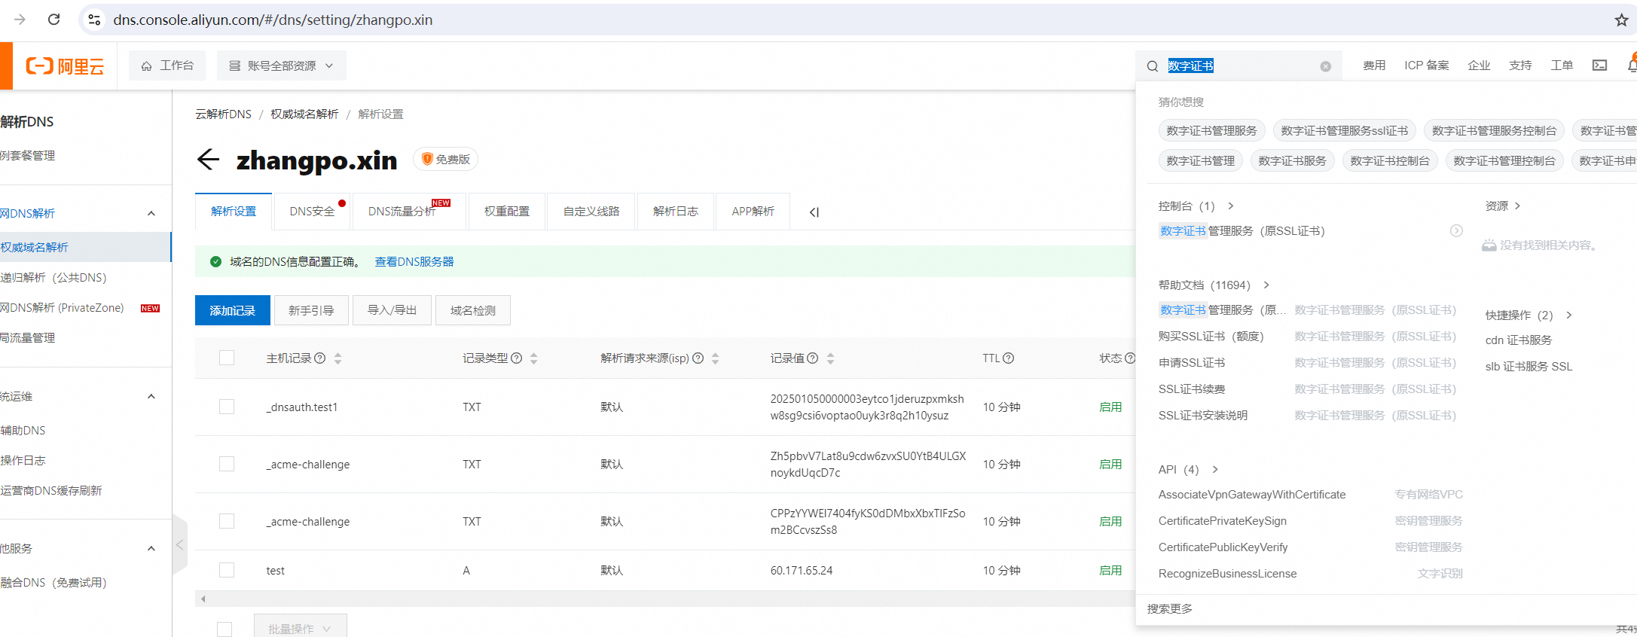
Task: Expand the 资源 search results section
Action: (1516, 206)
